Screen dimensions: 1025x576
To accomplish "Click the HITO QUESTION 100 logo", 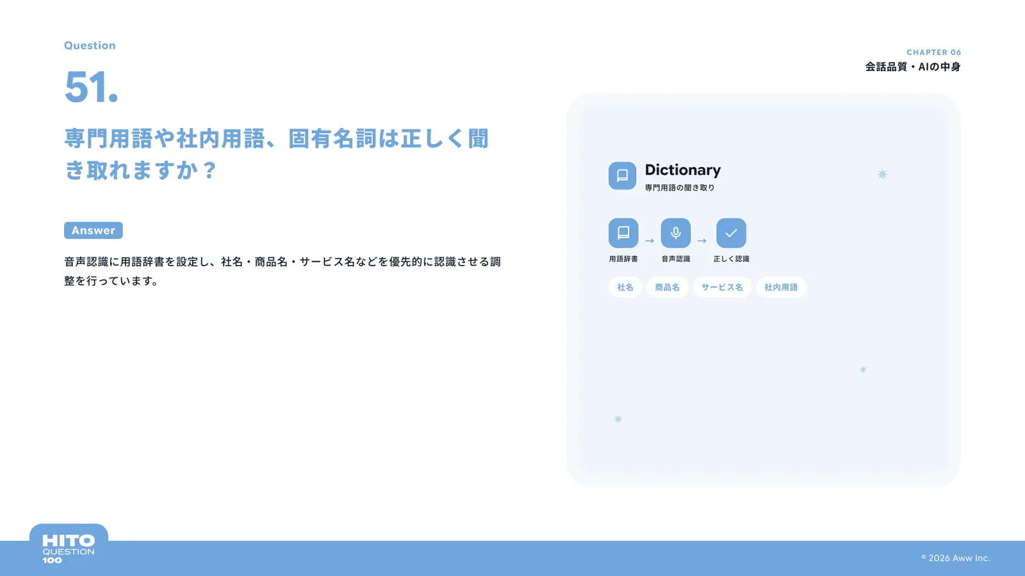I will (x=69, y=548).
